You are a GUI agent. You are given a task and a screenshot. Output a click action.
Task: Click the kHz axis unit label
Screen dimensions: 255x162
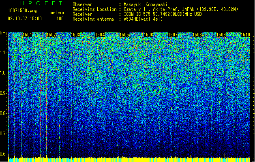tap(4, 33)
